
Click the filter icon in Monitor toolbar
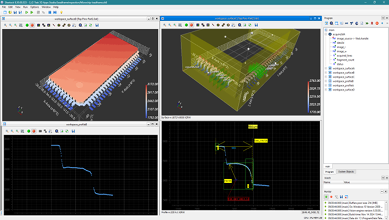pyautogui.click(x=336, y=197)
